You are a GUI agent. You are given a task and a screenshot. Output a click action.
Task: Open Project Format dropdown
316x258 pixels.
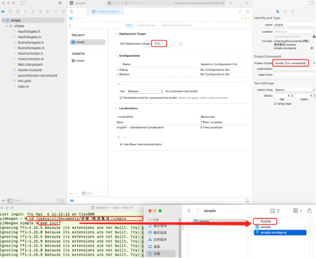(x=294, y=63)
